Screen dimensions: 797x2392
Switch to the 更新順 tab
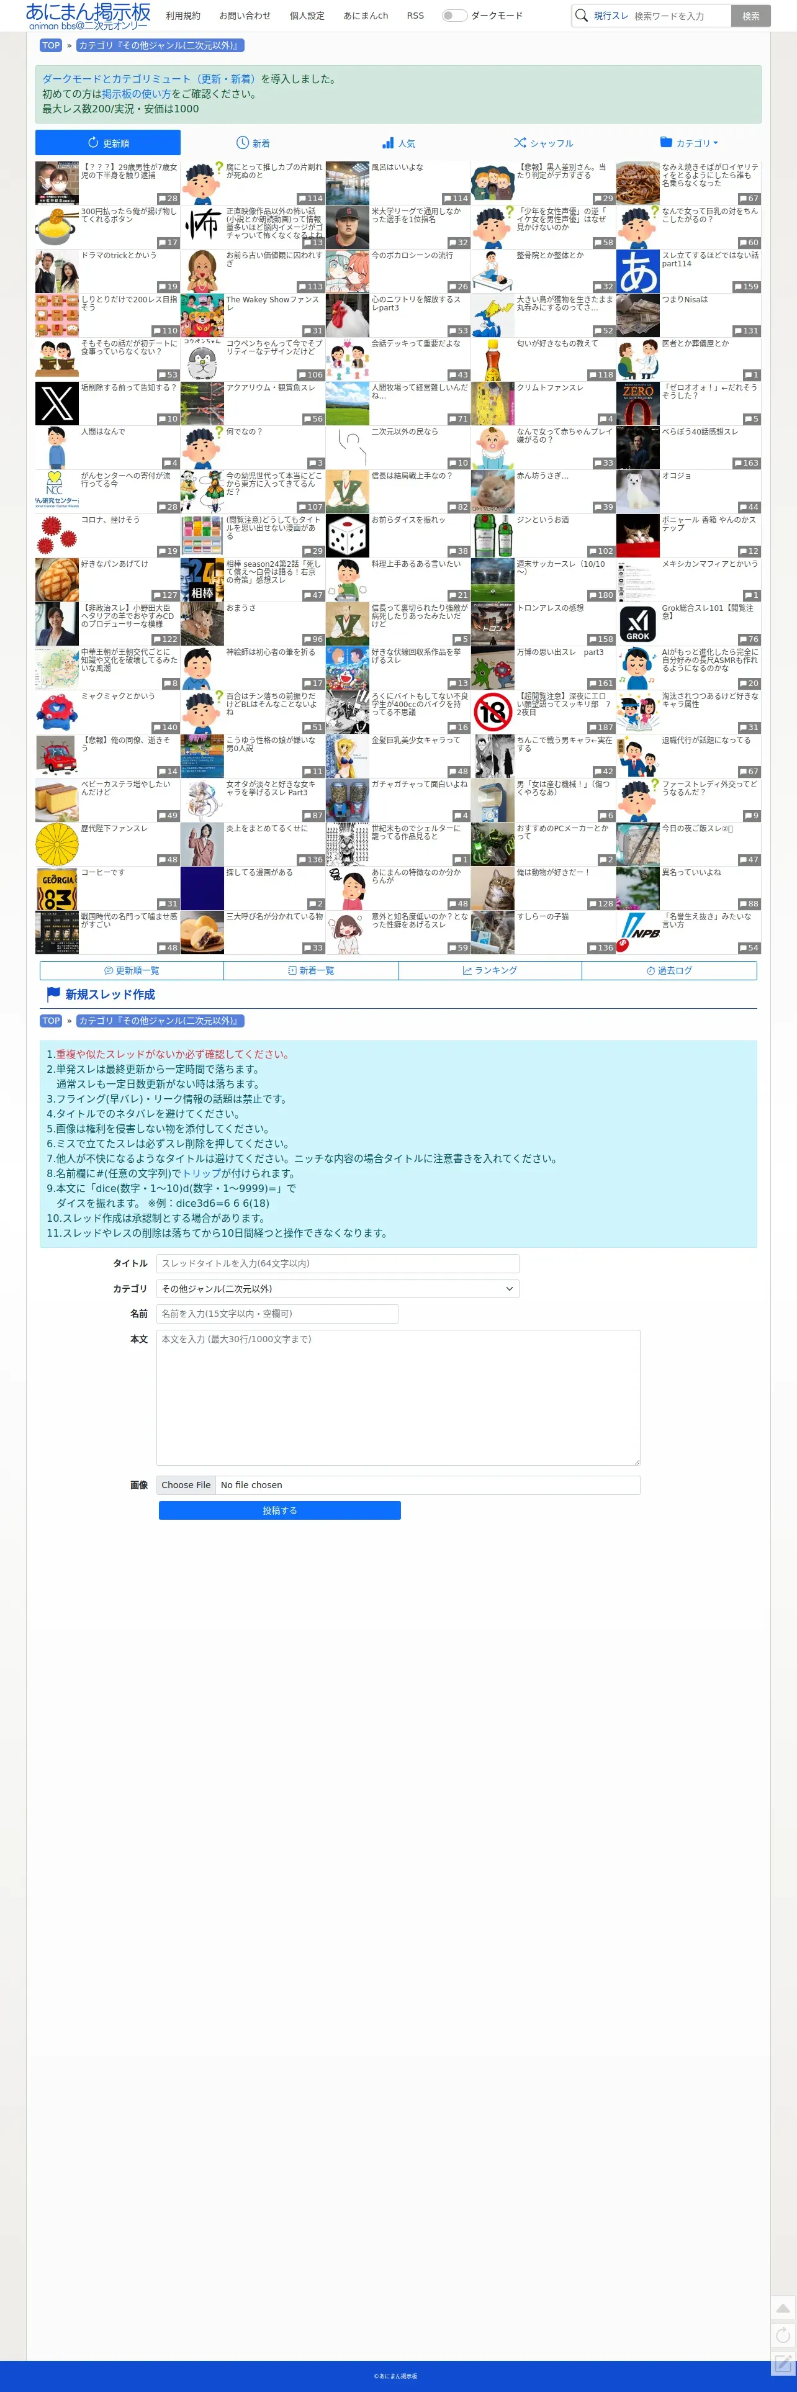point(108,143)
